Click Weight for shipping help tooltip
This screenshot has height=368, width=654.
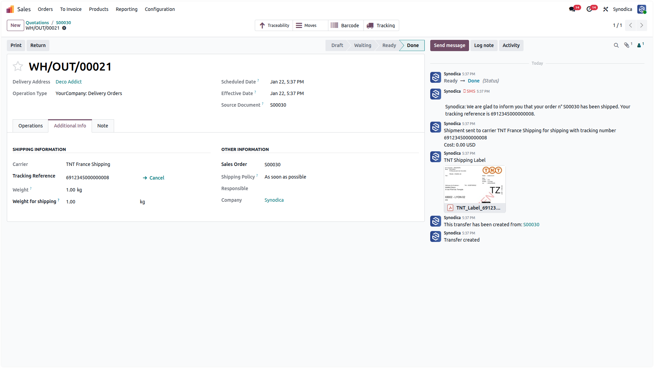pos(58,200)
